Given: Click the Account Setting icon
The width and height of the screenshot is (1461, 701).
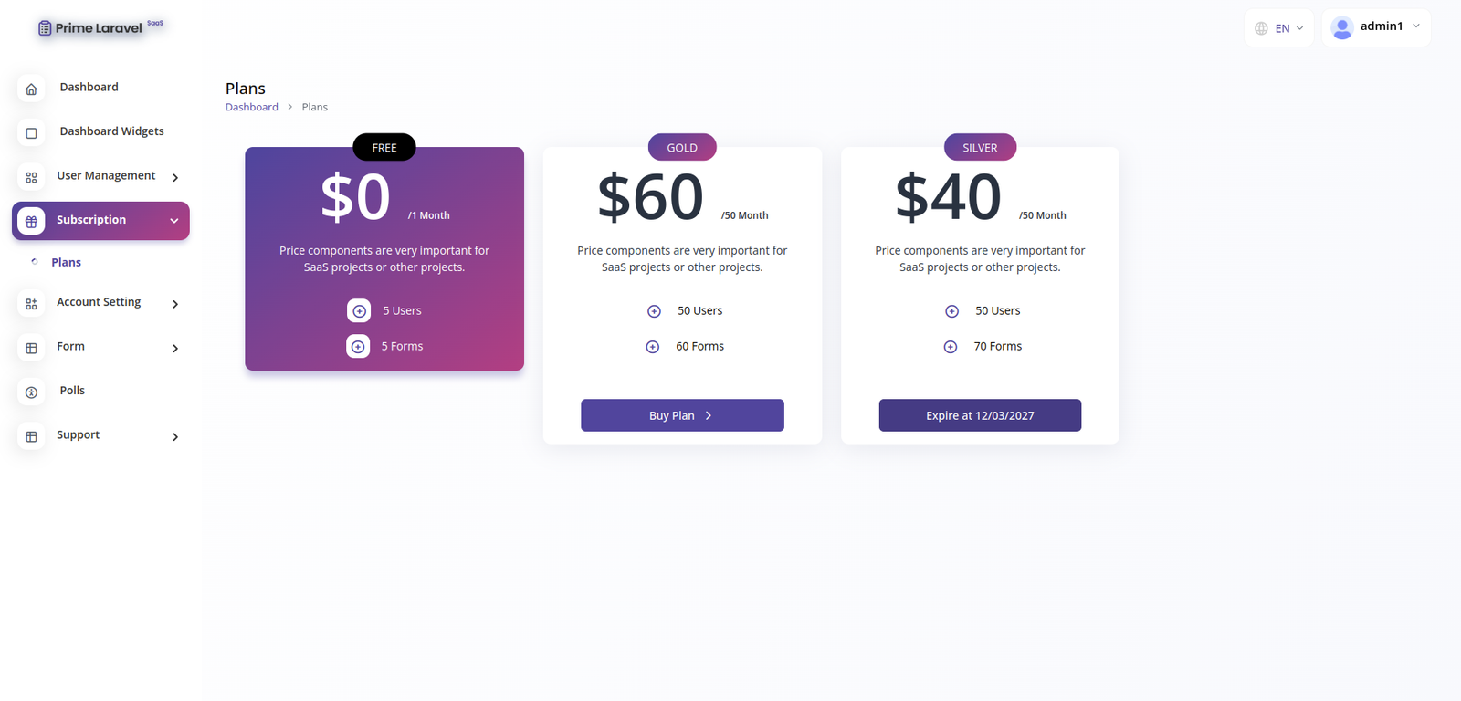Looking at the screenshot, I should [31, 304].
